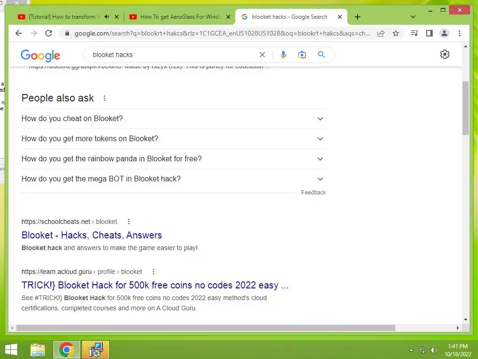Open more options for People also ask
Image resolution: width=478 pixels, height=359 pixels.
tap(105, 98)
